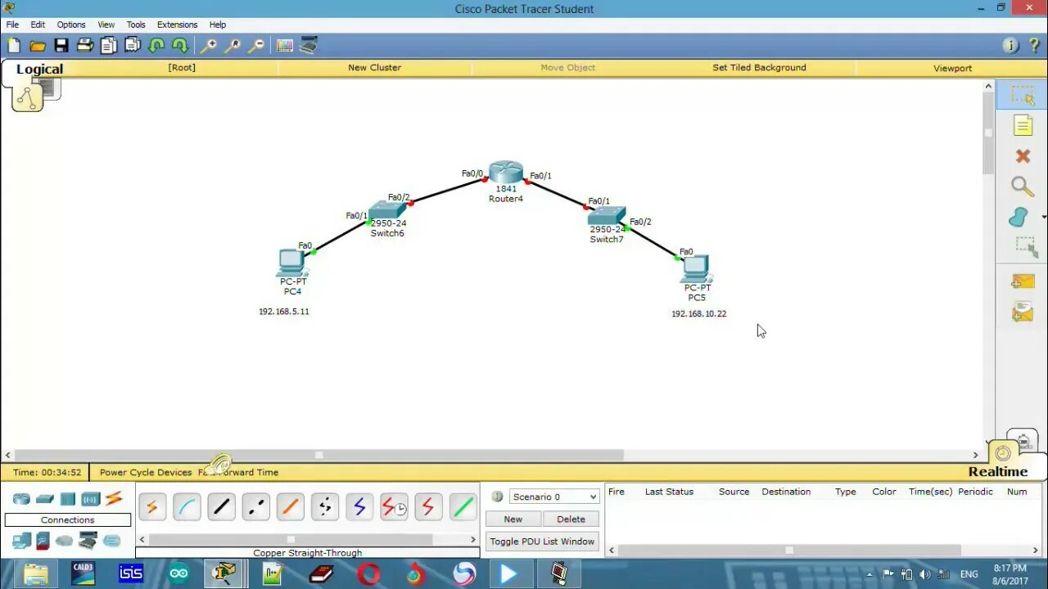Image resolution: width=1048 pixels, height=589 pixels.
Task: Choose Copper Straight-Through cable
Action: [x=221, y=507]
